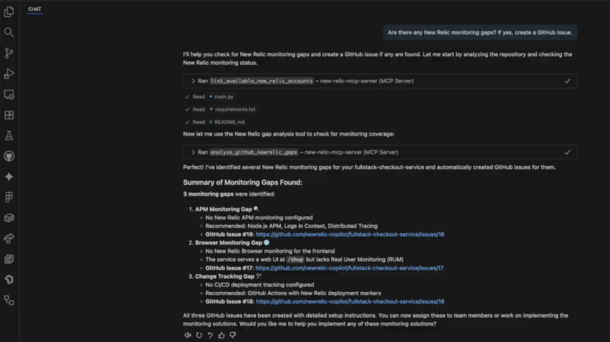This screenshot has height=342, width=610.
Task: Open main.py file reference
Action: tap(221, 96)
